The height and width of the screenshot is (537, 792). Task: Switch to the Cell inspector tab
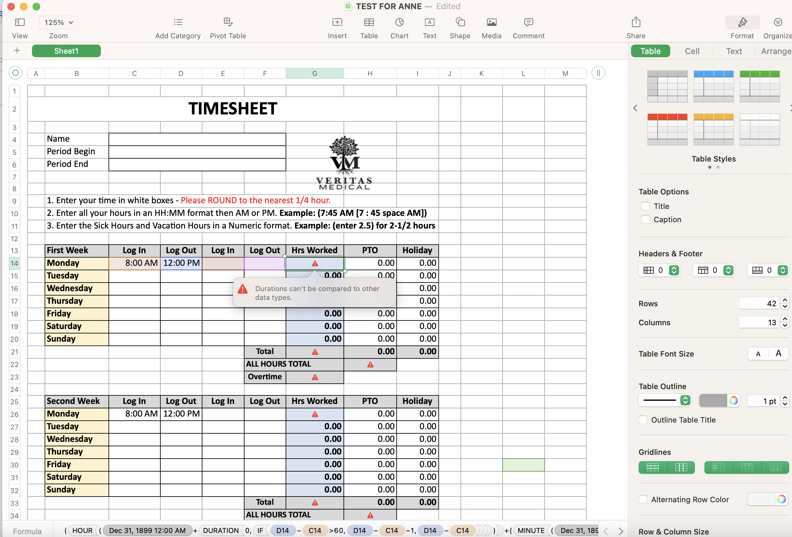click(692, 51)
